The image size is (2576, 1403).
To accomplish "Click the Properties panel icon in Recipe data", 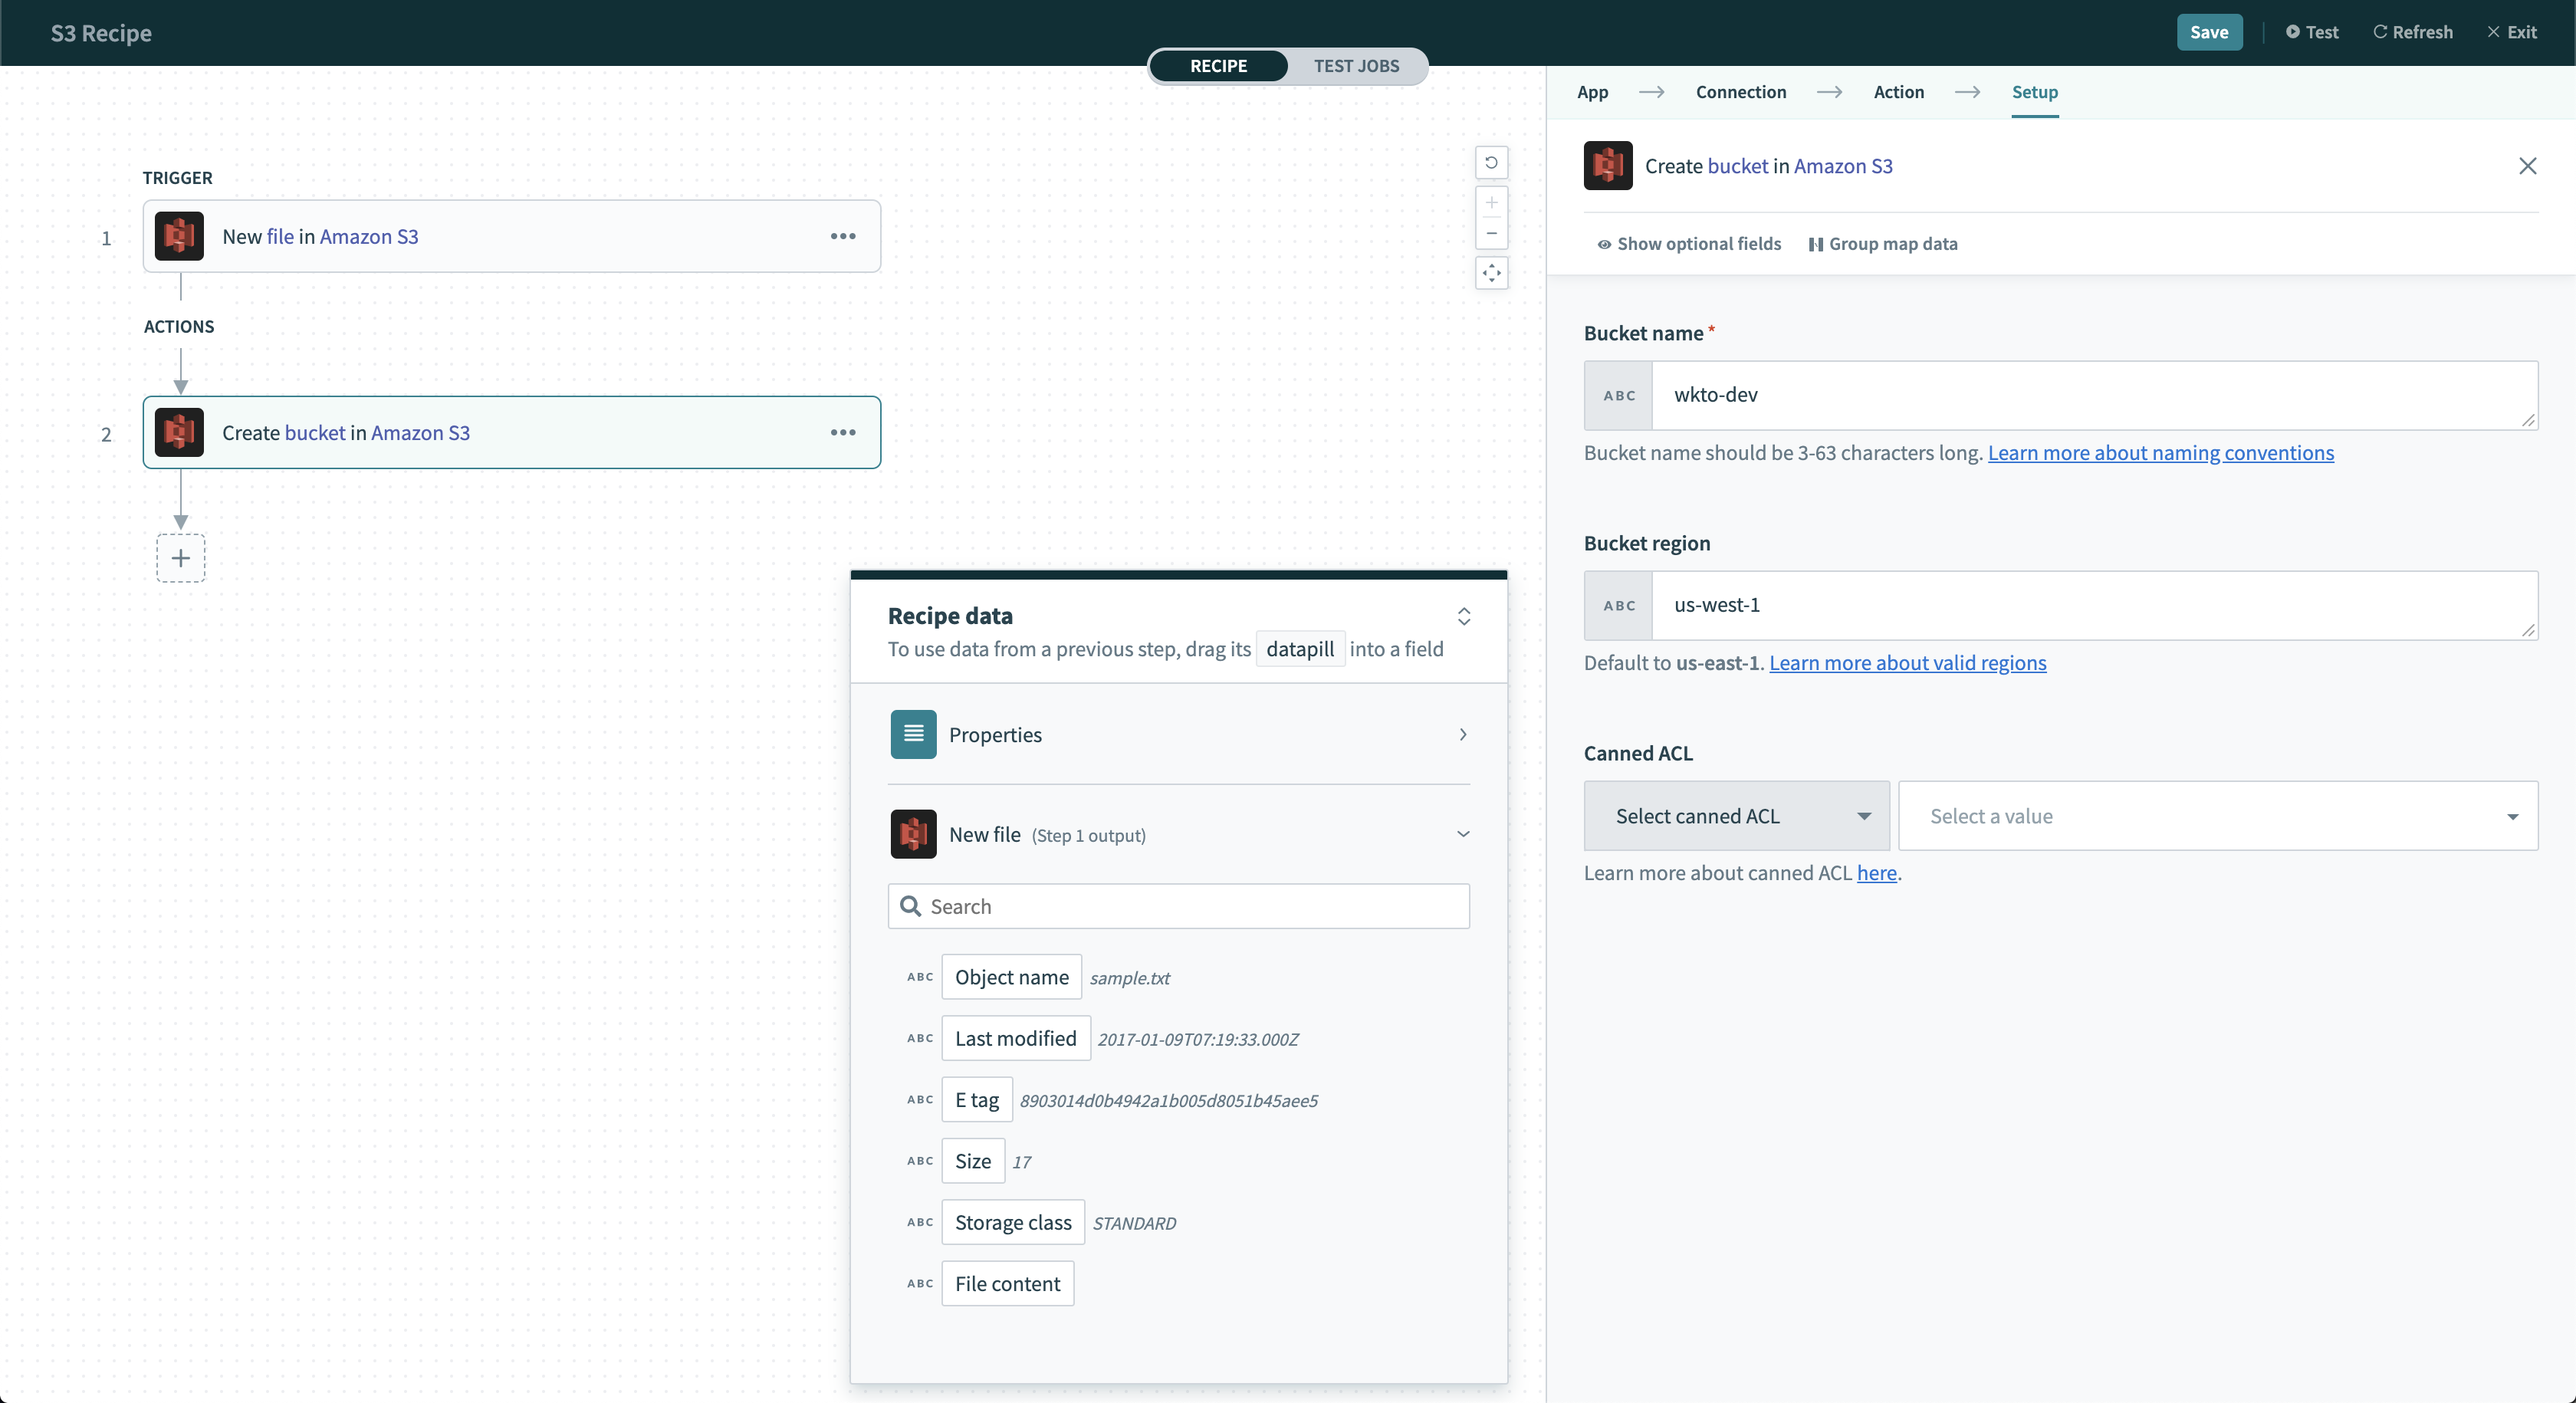I will (x=912, y=734).
